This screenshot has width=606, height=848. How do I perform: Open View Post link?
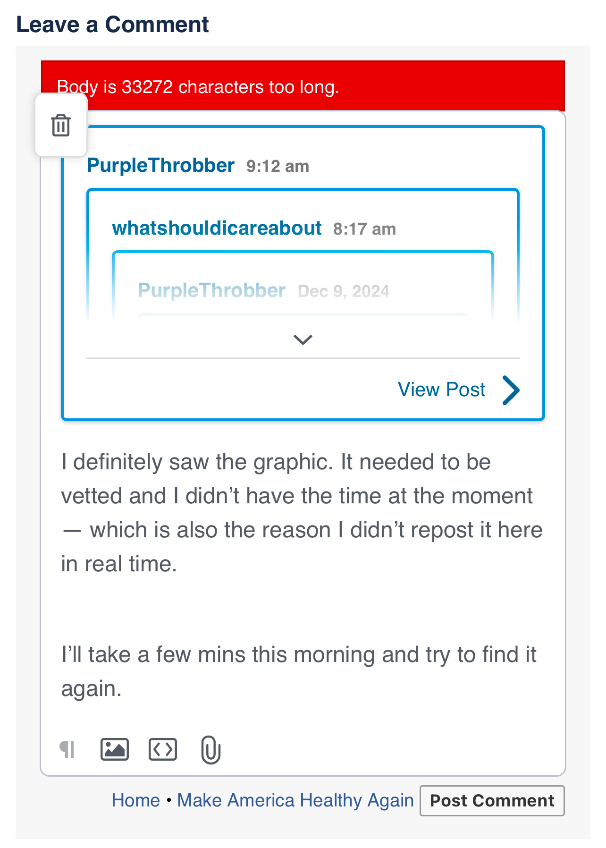[x=441, y=390]
